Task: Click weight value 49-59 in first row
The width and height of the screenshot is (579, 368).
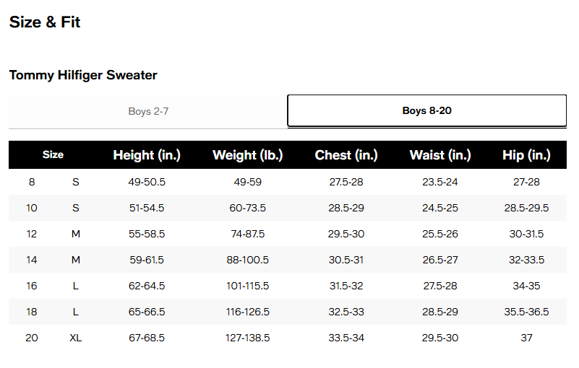Action: (x=247, y=182)
